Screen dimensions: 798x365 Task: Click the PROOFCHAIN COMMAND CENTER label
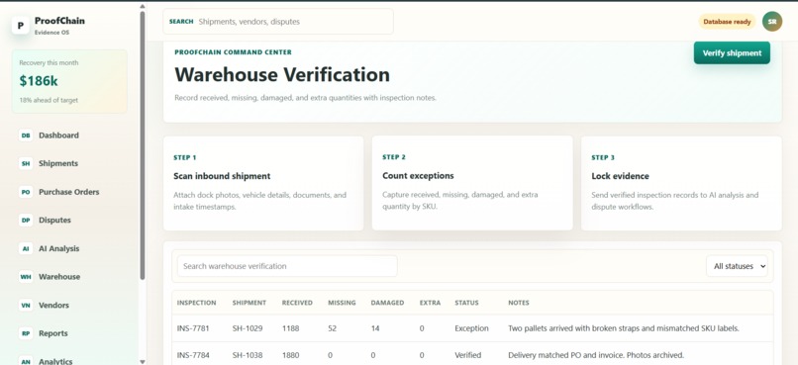(x=233, y=51)
